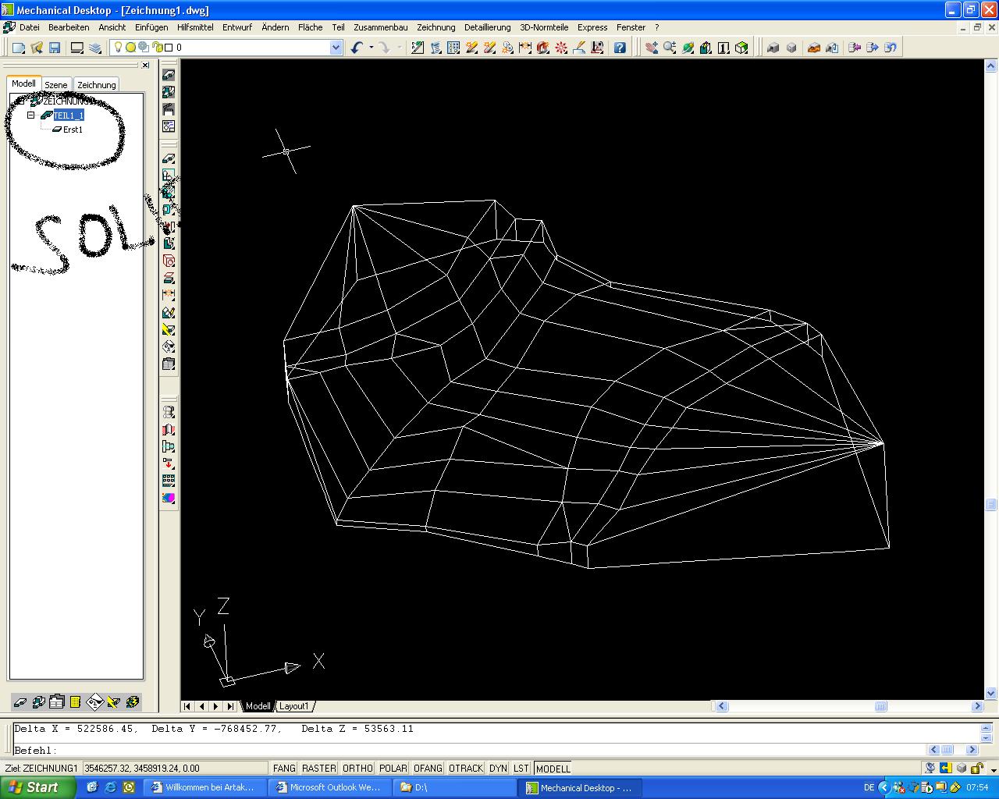
Task: Click the 3D orbit globe icon
Action: click(x=688, y=48)
